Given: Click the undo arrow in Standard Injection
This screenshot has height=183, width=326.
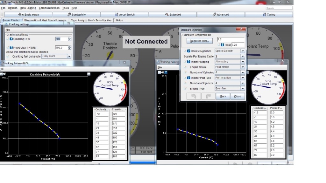Looking at the screenshot, I should coord(194,96).
